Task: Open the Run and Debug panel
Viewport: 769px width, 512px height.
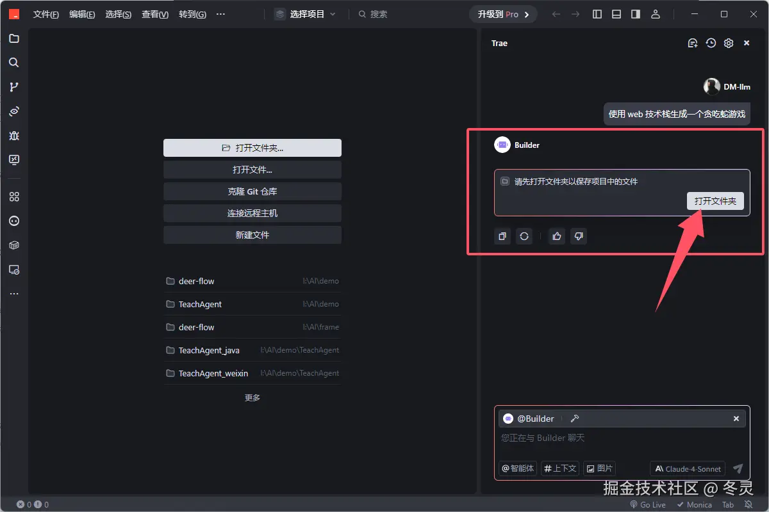Action: pos(14,135)
